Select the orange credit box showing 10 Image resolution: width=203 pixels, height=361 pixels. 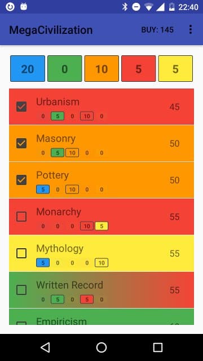coord(101,69)
